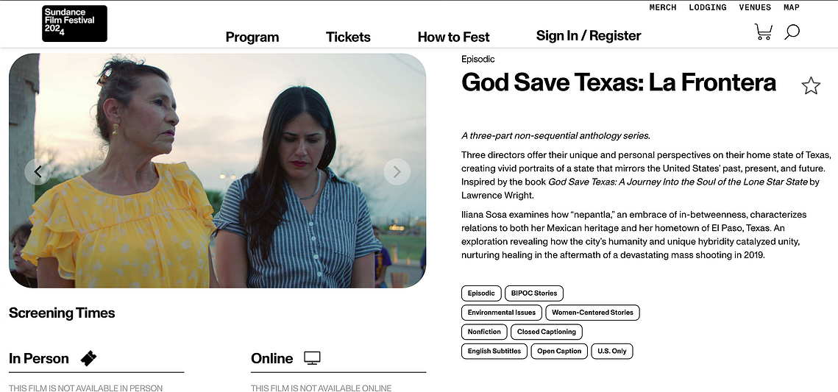838x392 pixels.
Task: Click Sign In / Register
Action: point(589,36)
